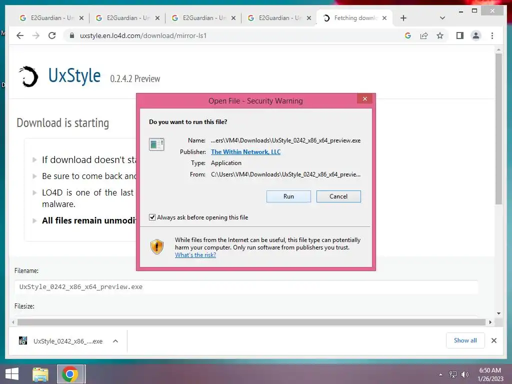The width and height of the screenshot is (512, 384).
Task: Click the application file icon in dialog
Action: coord(156,144)
